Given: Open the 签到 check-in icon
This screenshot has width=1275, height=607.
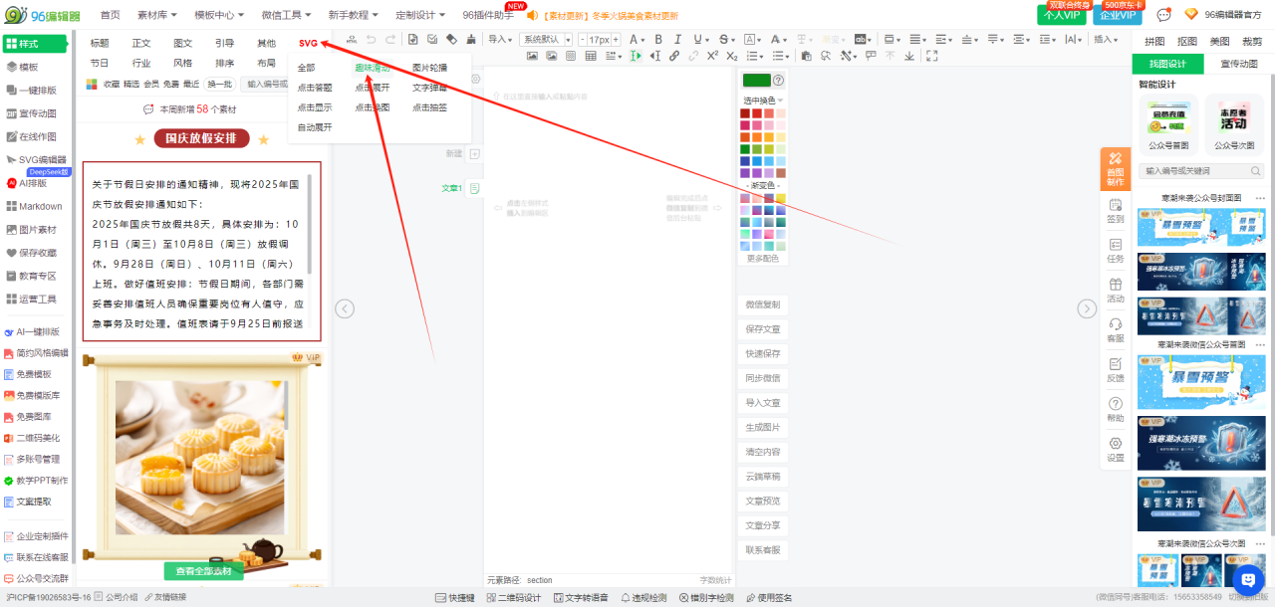Looking at the screenshot, I should pos(1115,211).
